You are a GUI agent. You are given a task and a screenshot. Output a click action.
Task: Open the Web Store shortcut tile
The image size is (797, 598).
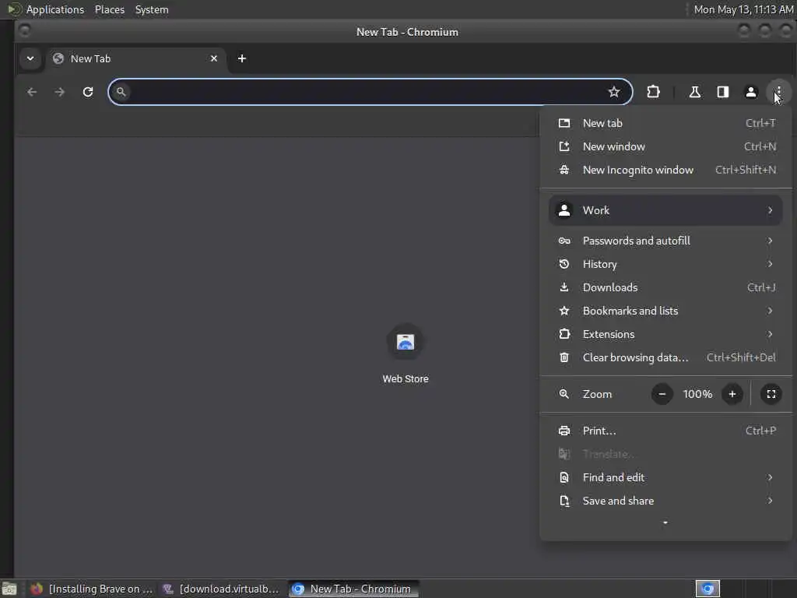tap(405, 342)
